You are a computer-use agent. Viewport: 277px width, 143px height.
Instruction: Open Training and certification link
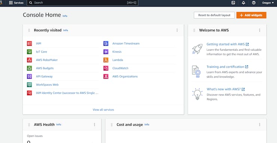coord(227,67)
